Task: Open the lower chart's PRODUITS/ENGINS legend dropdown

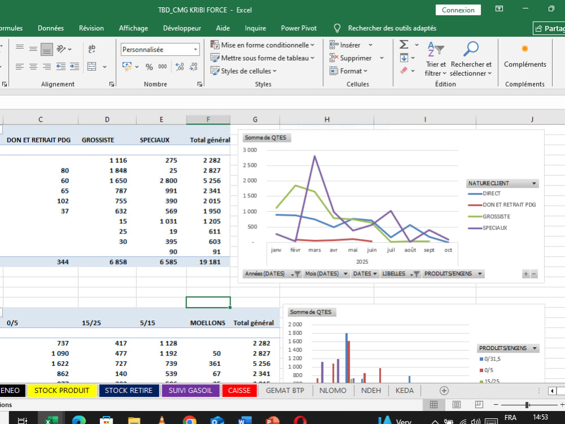Action: tap(534, 348)
